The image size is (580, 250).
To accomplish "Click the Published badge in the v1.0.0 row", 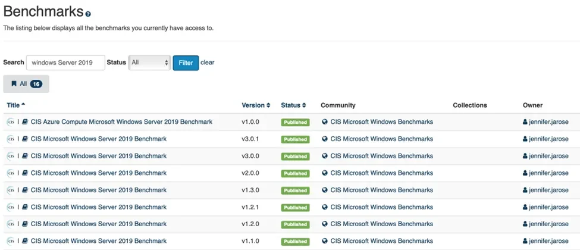I will [295, 122].
